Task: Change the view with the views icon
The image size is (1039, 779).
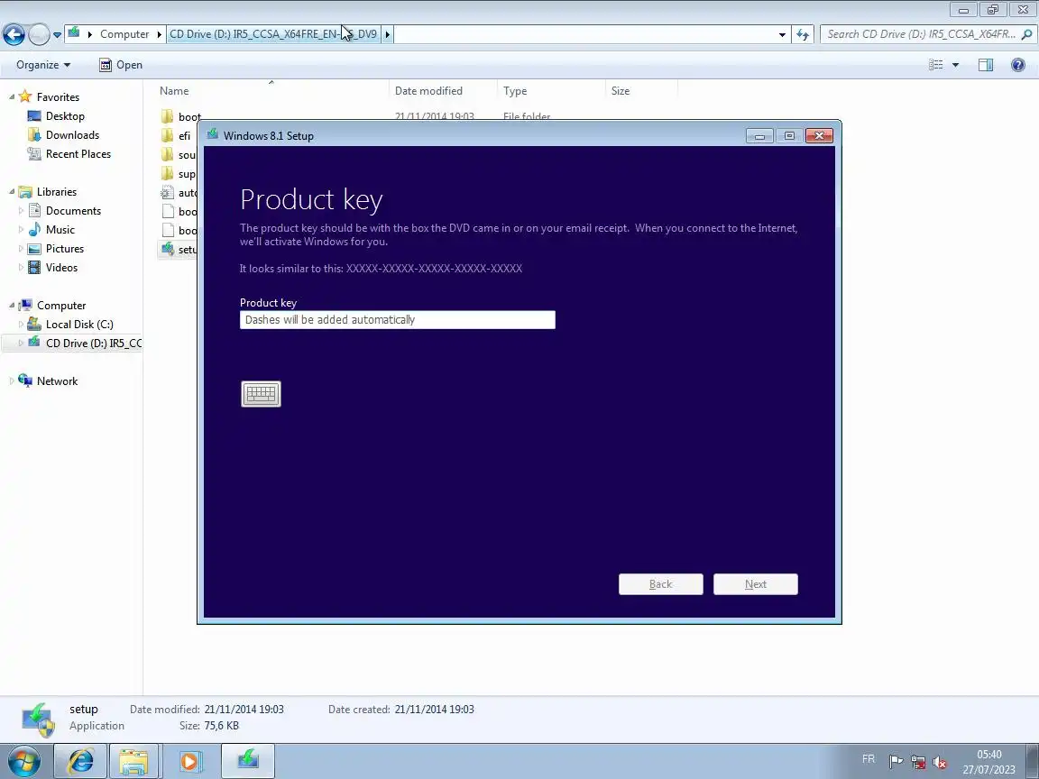Action: (x=935, y=65)
